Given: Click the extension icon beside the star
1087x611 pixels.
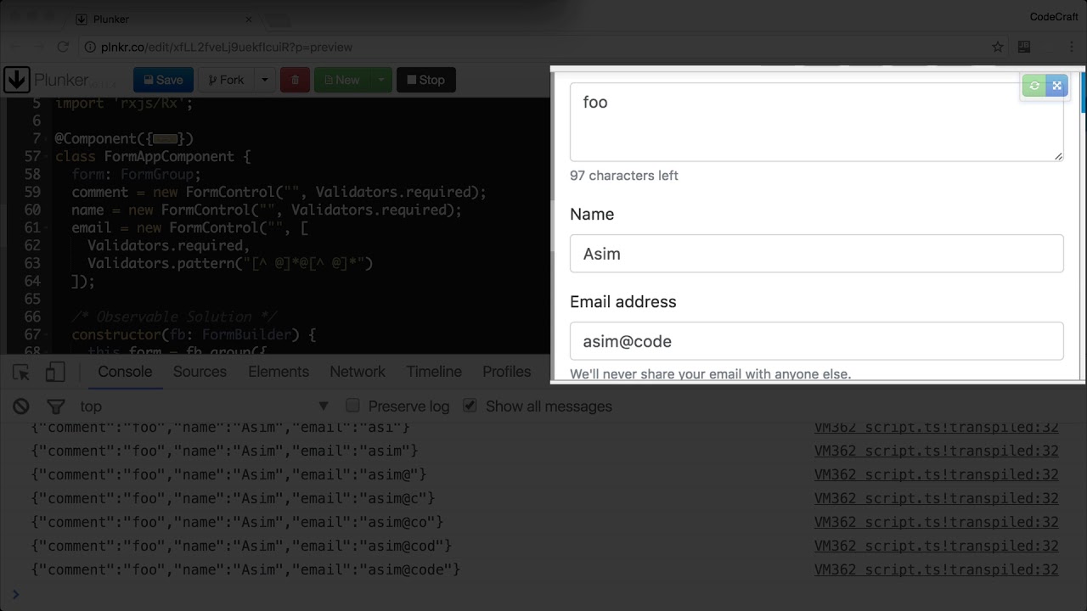Looking at the screenshot, I should tap(1024, 47).
